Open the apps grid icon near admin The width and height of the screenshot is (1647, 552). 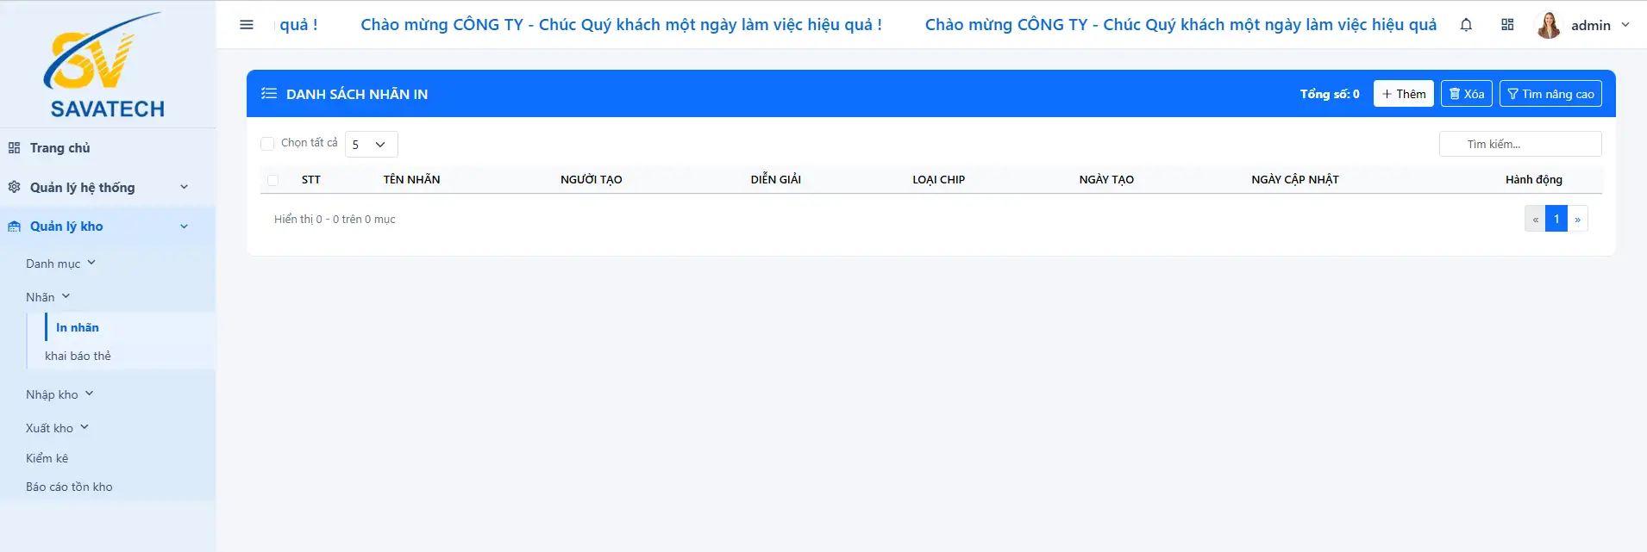coord(1507,25)
